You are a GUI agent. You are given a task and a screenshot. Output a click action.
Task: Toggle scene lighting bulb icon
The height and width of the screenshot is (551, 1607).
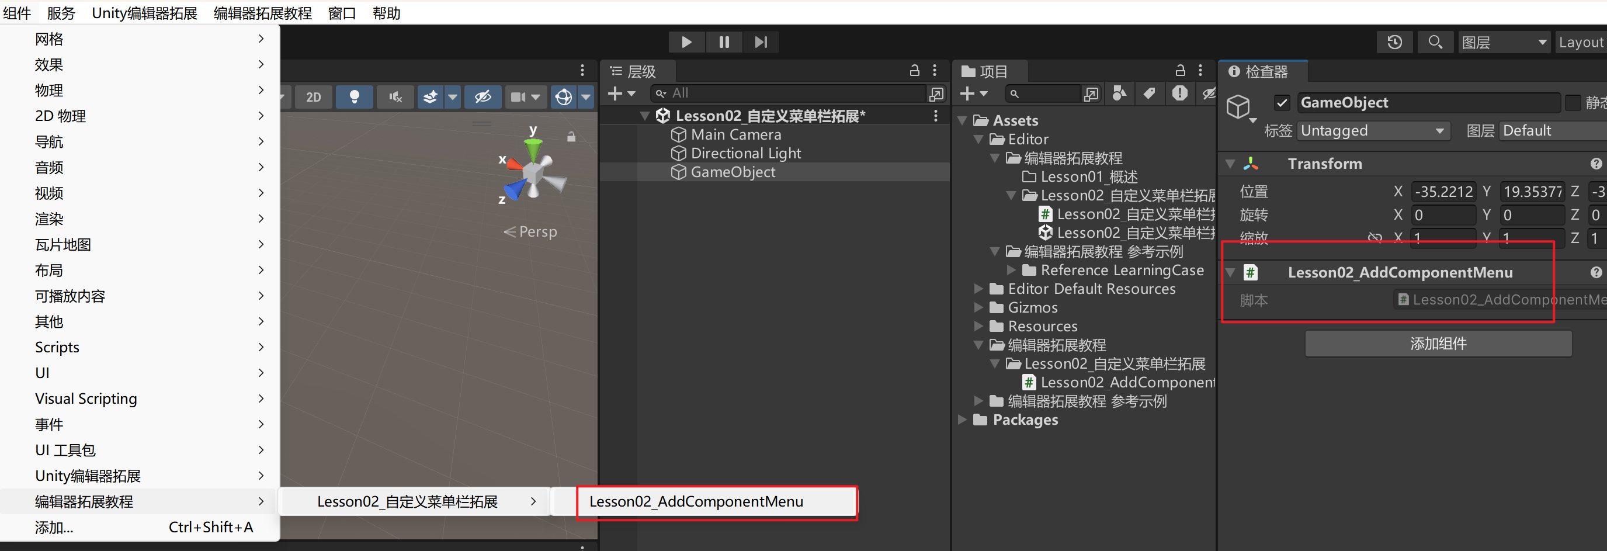pyautogui.click(x=354, y=97)
